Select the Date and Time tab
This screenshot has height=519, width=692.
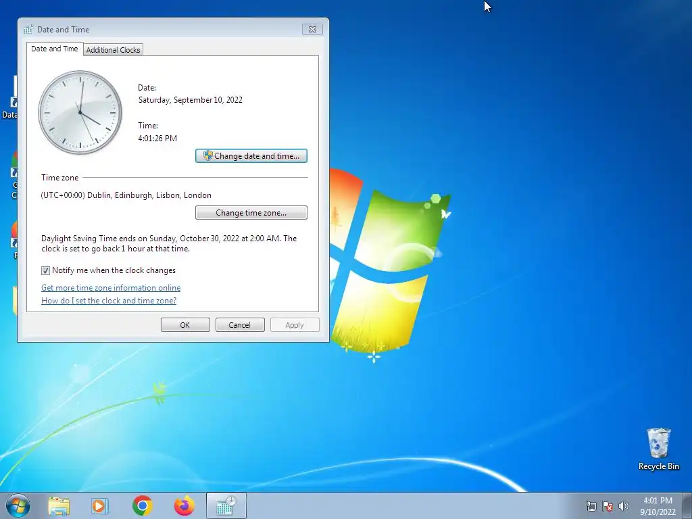pyautogui.click(x=55, y=49)
